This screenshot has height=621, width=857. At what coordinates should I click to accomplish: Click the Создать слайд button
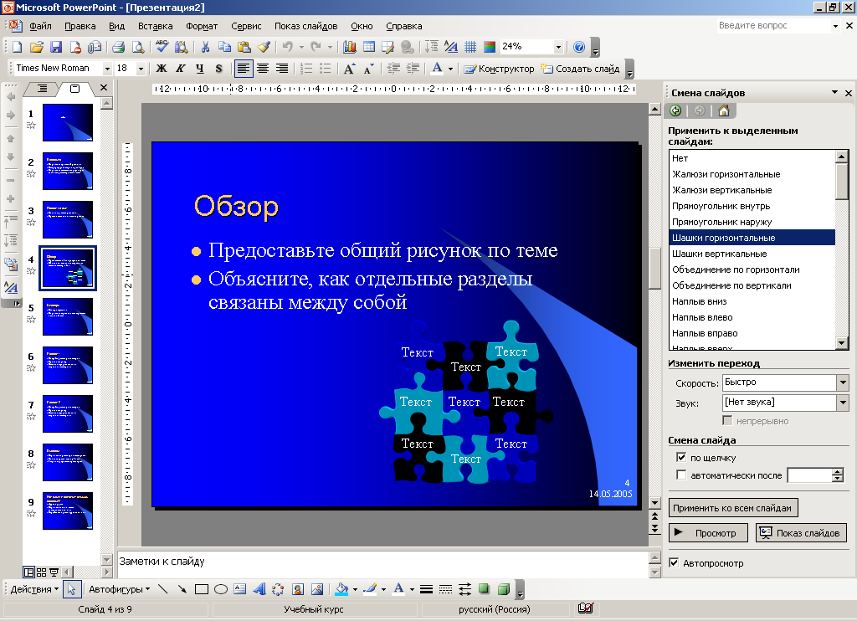580,69
